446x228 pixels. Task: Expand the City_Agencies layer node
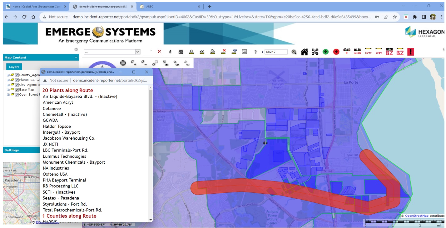tap(8, 85)
